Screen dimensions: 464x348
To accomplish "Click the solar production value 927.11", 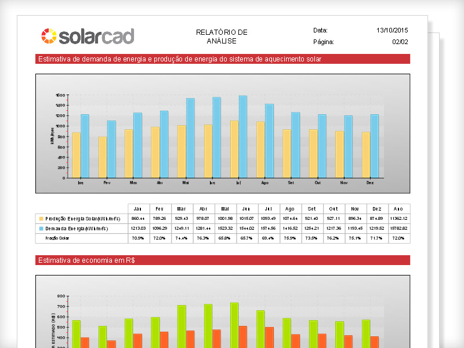I will click(x=333, y=219).
